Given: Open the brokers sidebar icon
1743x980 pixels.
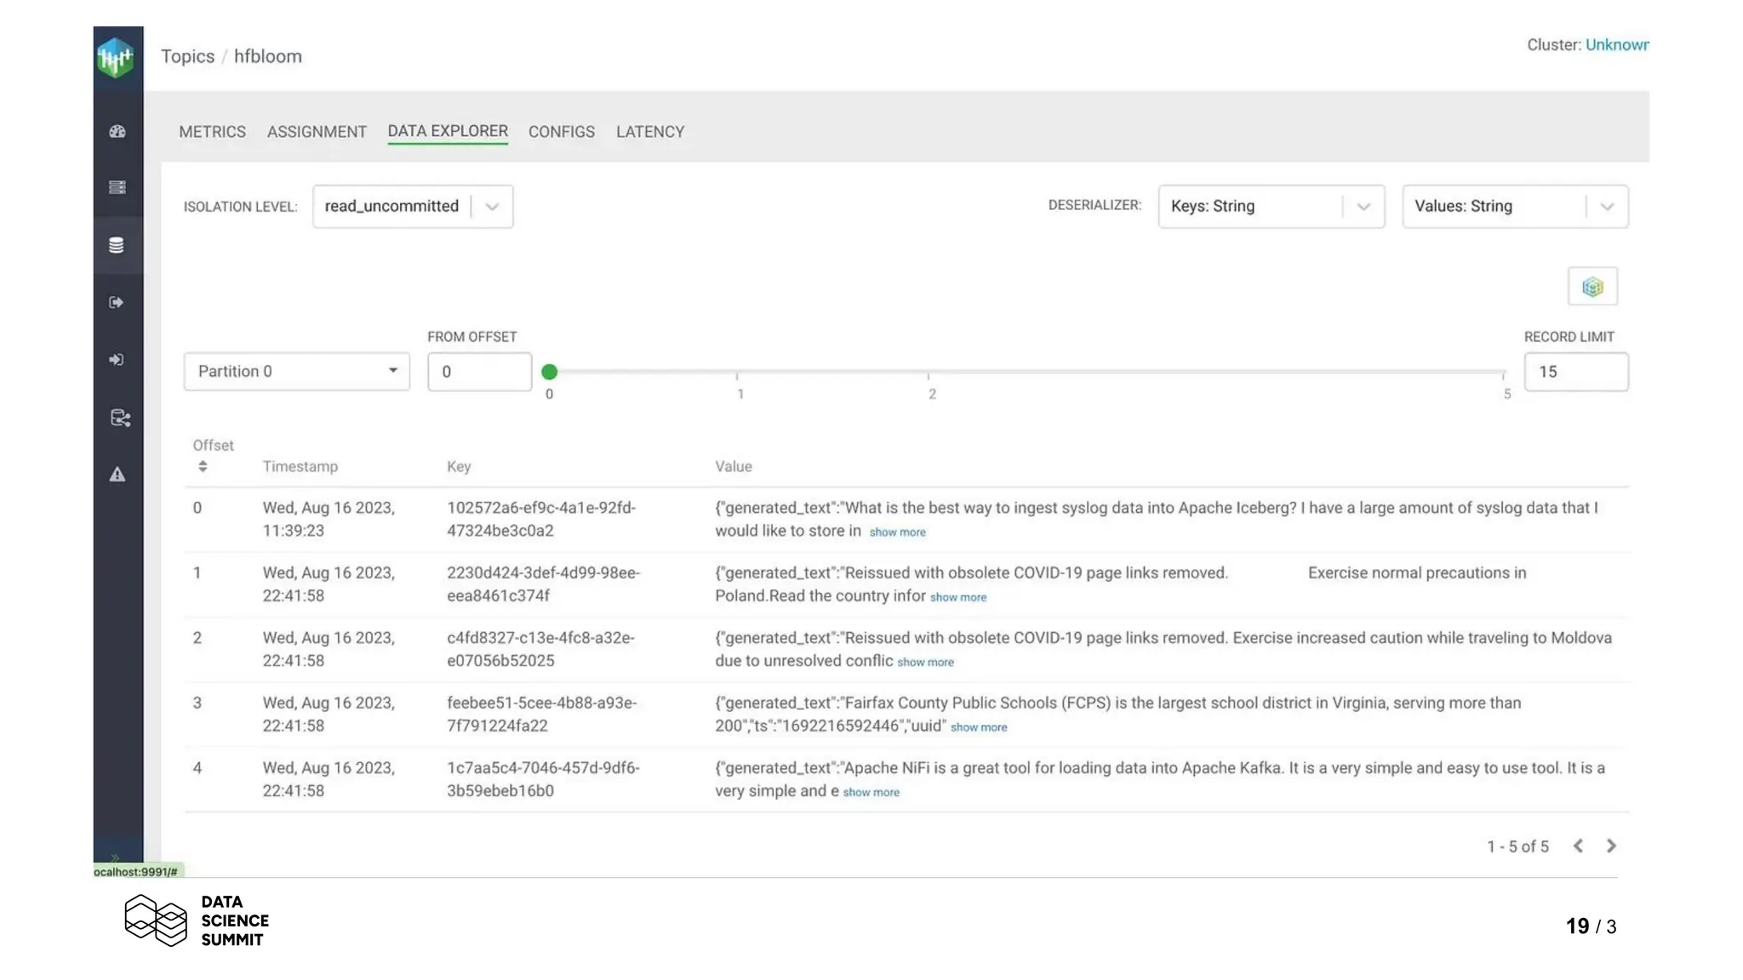Looking at the screenshot, I should (x=117, y=187).
